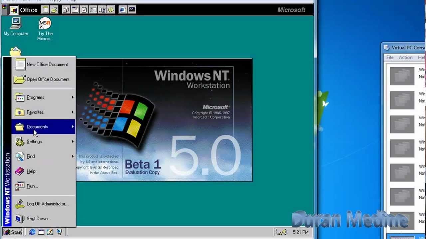Expand the highlighted Documents submenu
426x239 pixels.
pos(44,127)
